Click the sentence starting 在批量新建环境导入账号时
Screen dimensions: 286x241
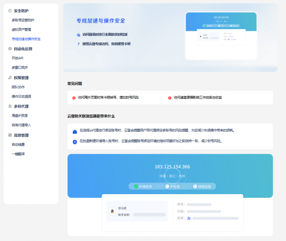(151, 141)
